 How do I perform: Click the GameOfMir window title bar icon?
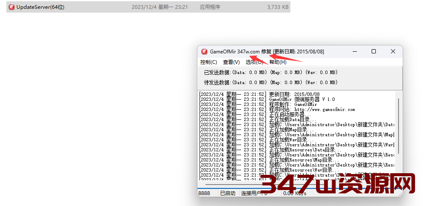(204, 52)
